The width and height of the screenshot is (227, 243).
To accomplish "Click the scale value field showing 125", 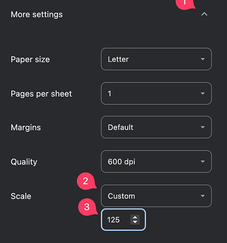I will (123, 220).
